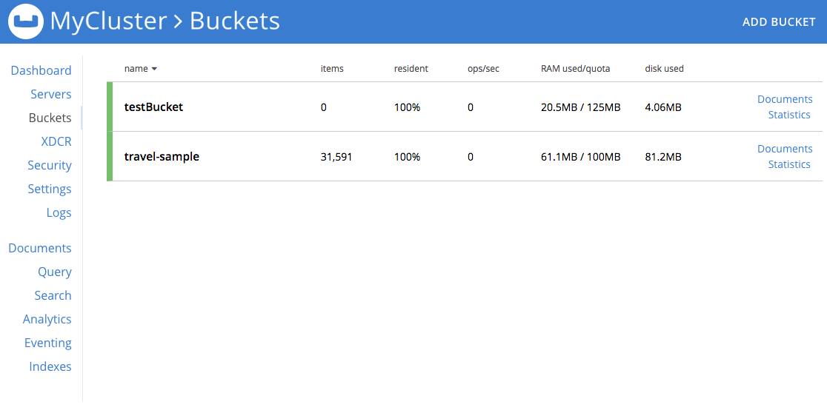Open Dashboard in the sidebar

click(x=41, y=70)
